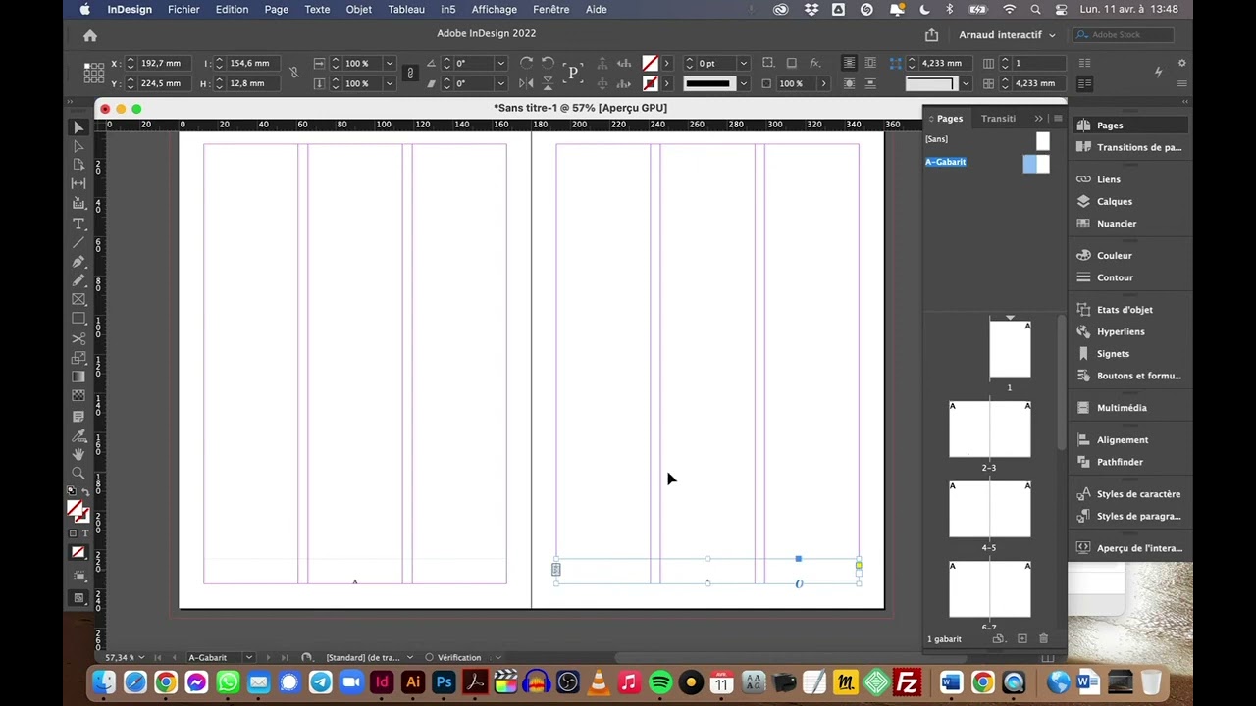1256x706 pixels.
Task: Select the Free Transform tool
Action: point(78,358)
